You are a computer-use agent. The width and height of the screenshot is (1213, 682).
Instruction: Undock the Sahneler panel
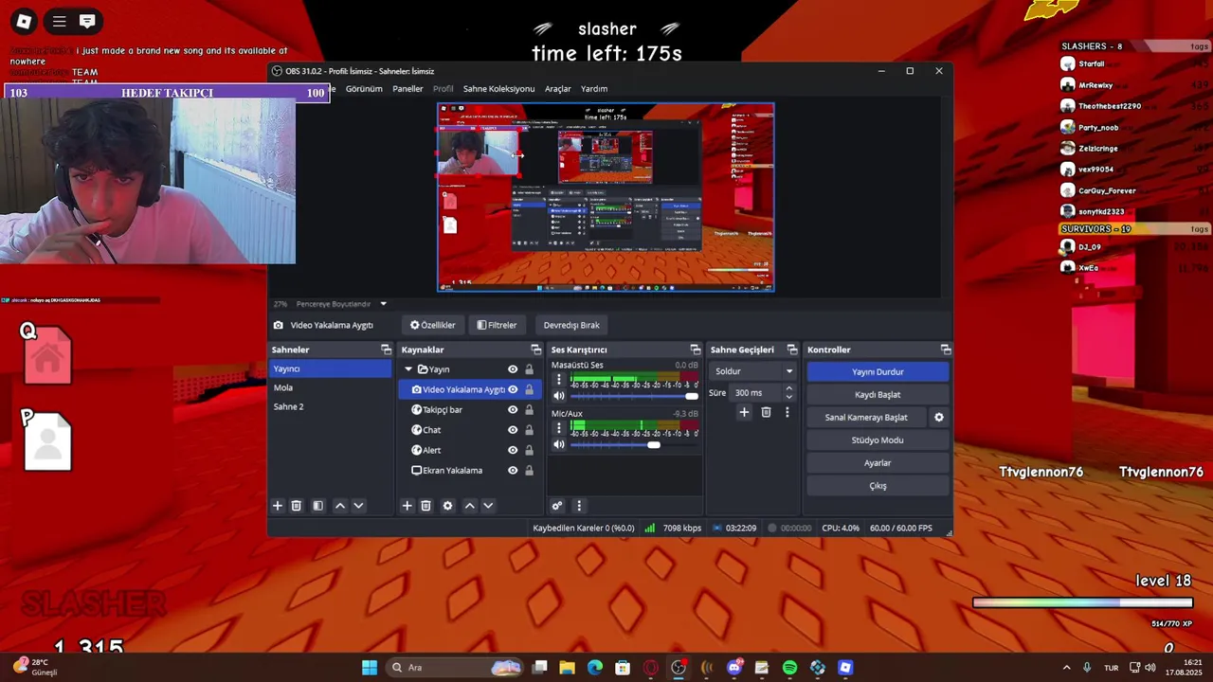[x=386, y=350]
